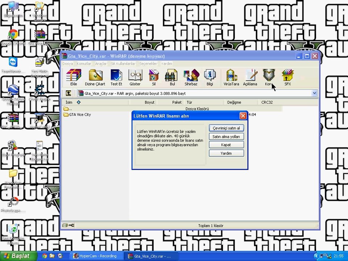The width and height of the screenshot is (348, 261).
Task: Click the folder quick launch icon in taskbar
Action: pyautogui.click(x=52, y=256)
